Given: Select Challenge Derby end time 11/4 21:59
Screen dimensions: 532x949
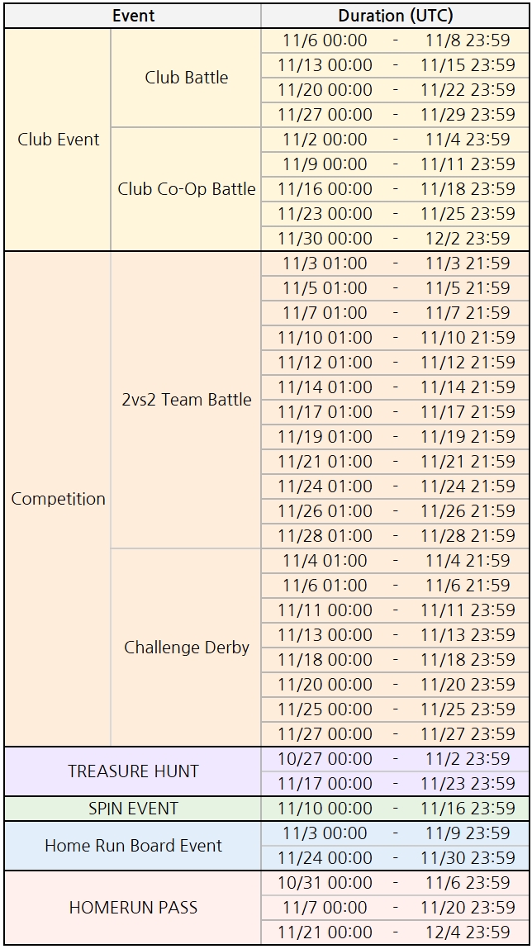Looking at the screenshot, I should (468, 561).
